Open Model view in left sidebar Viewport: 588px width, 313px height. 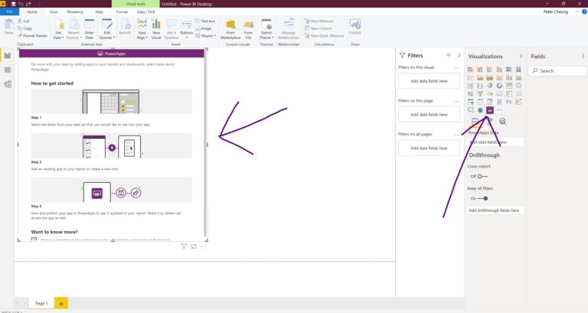[8, 84]
